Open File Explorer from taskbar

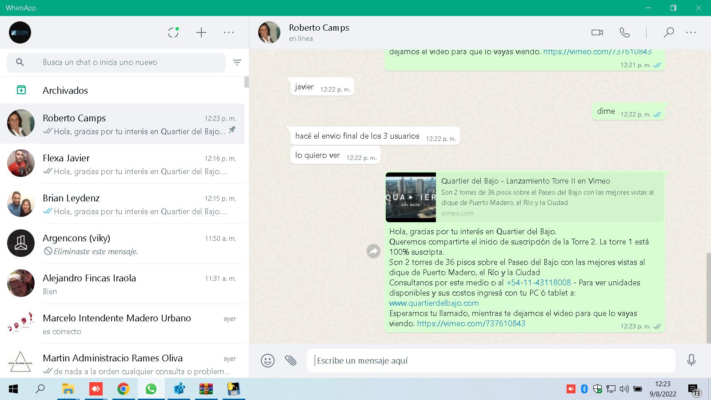coord(68,389)
